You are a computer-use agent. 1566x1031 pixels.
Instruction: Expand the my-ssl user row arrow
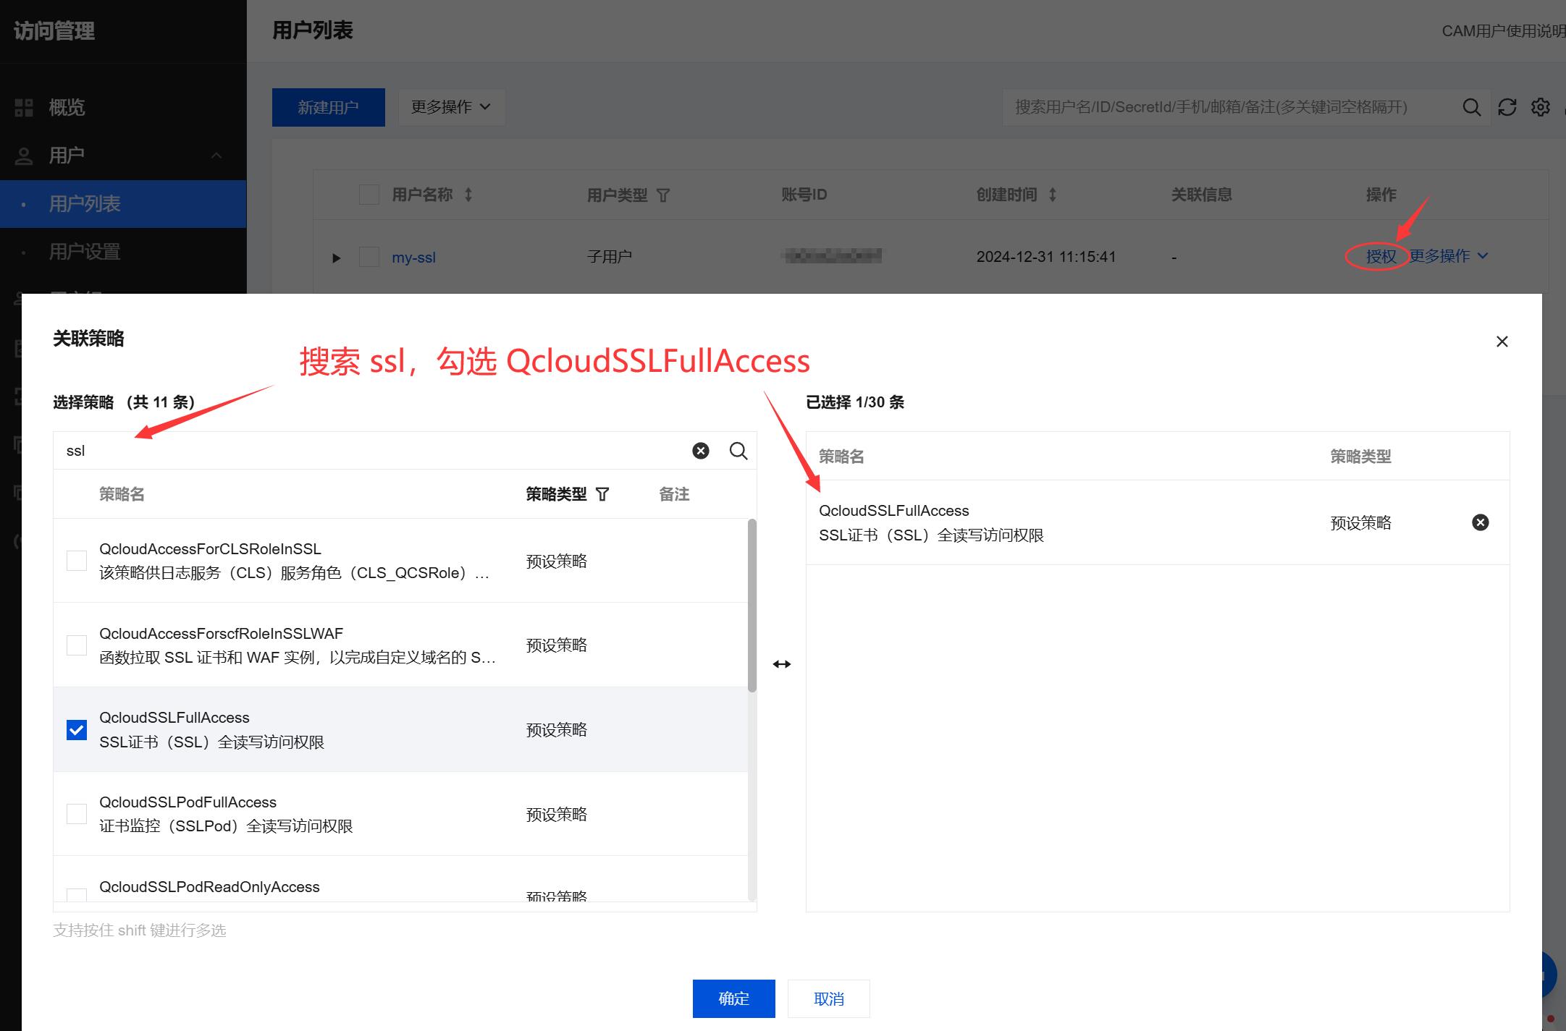pos(336,258)
